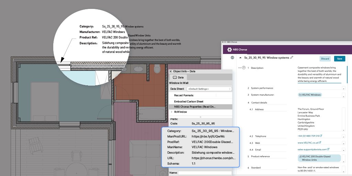Screen dimensions: 352x176
Task: Click the System performance row label
Action: pos(262,88)
